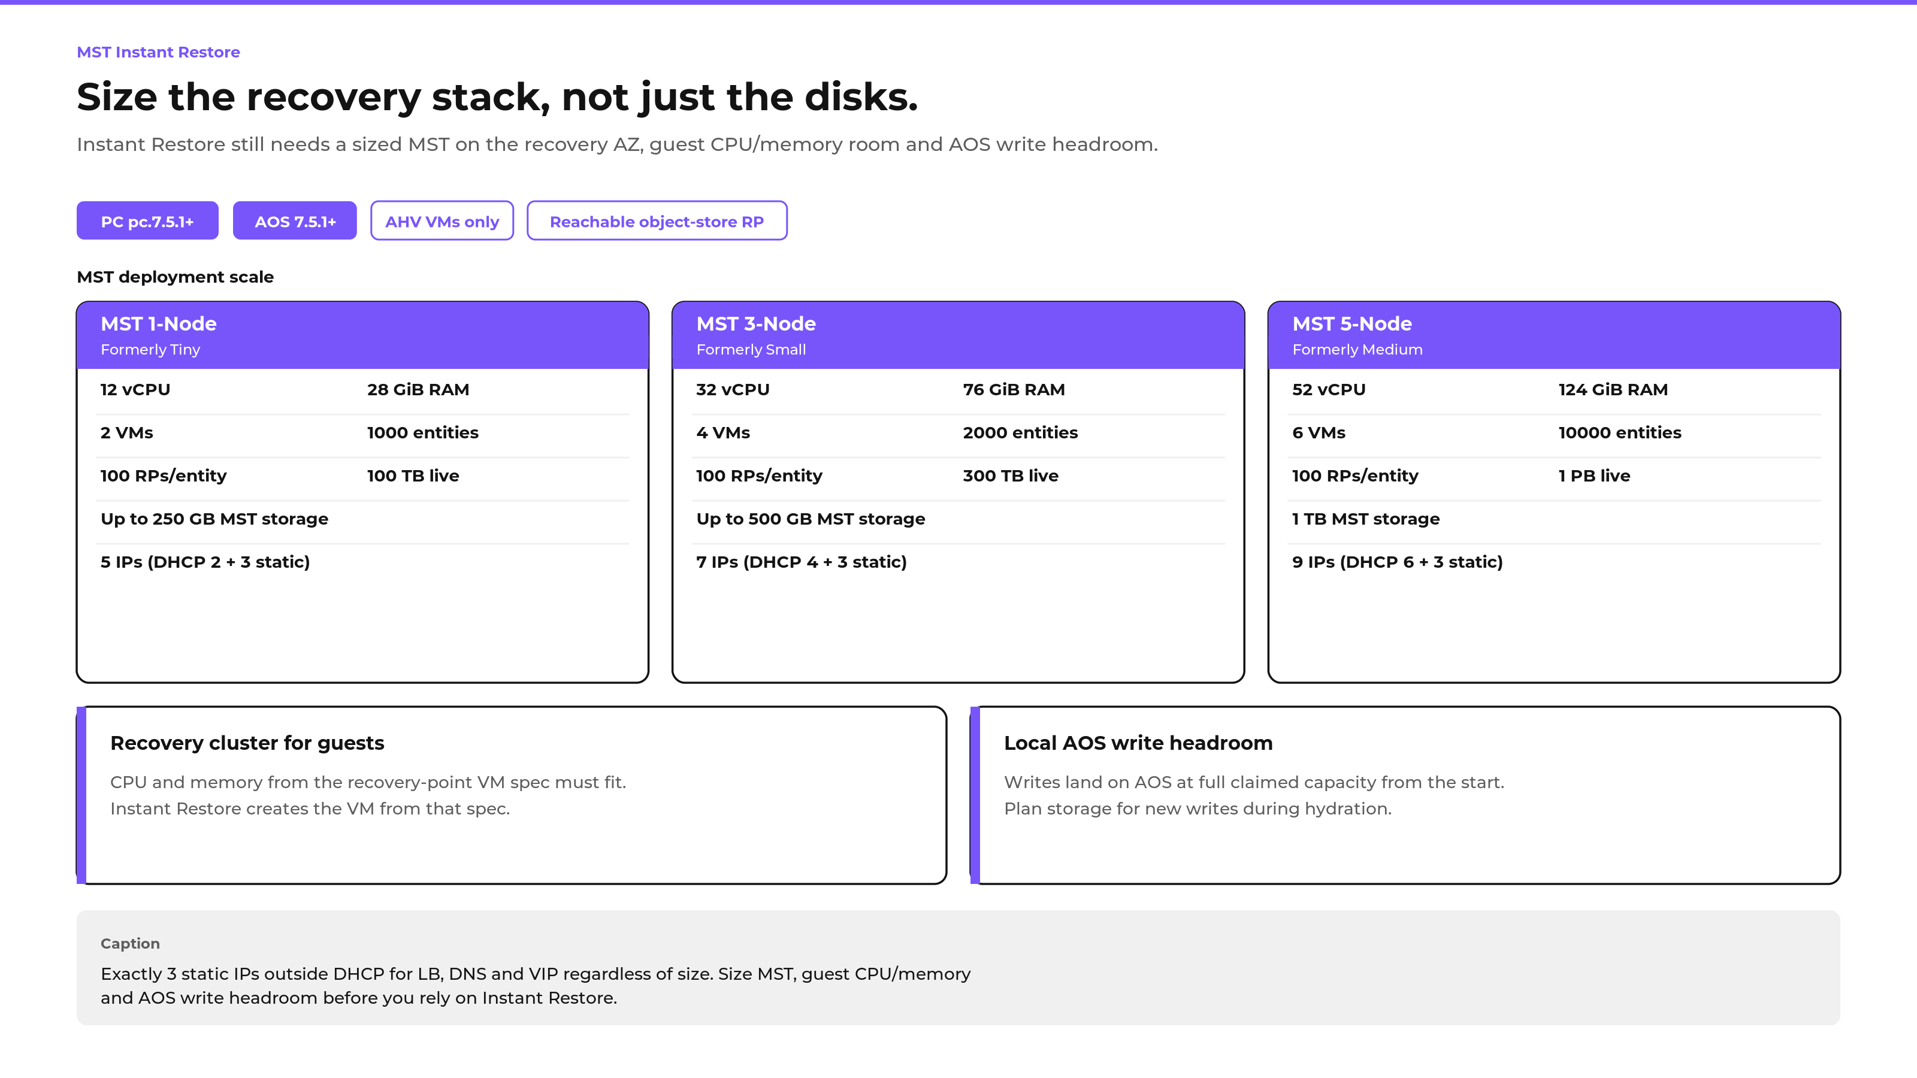Select '100 RPs/entity' in the MST 5-Node card
Image resolution: width=1917 pixels, height=1078 pixels.
(1355, 476)
